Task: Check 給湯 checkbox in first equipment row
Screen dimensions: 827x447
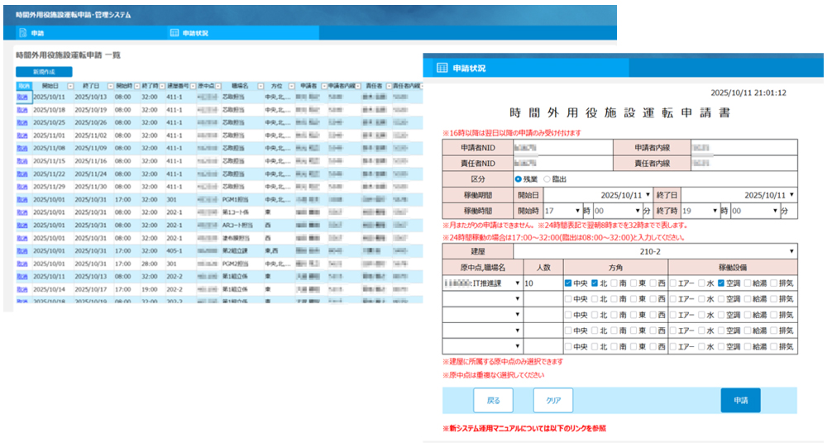Action: (748, 283)
